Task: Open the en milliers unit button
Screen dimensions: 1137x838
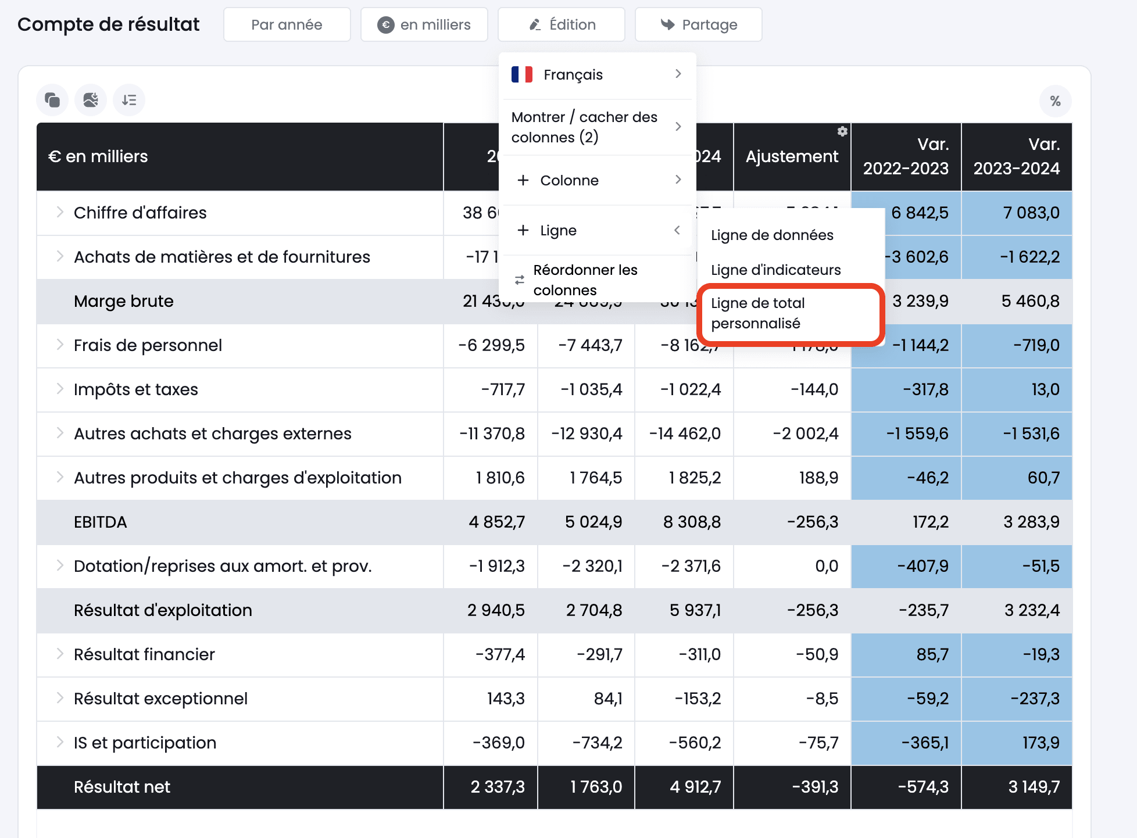Action: 424,24
